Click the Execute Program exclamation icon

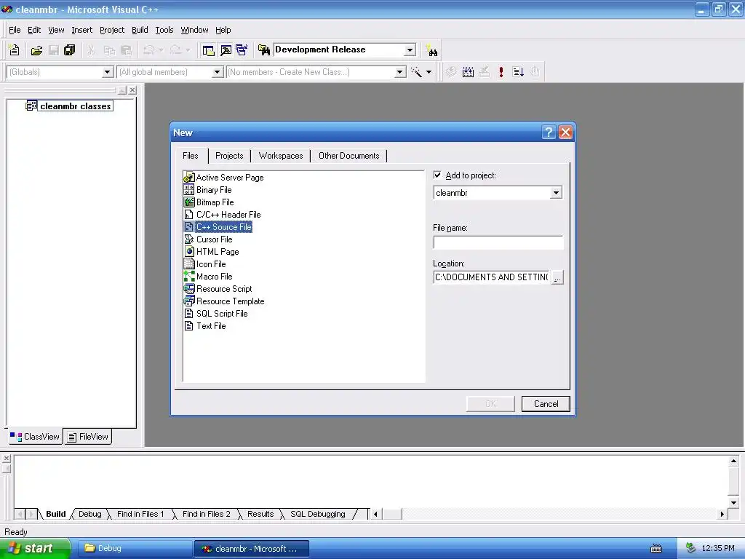[501, 72]
